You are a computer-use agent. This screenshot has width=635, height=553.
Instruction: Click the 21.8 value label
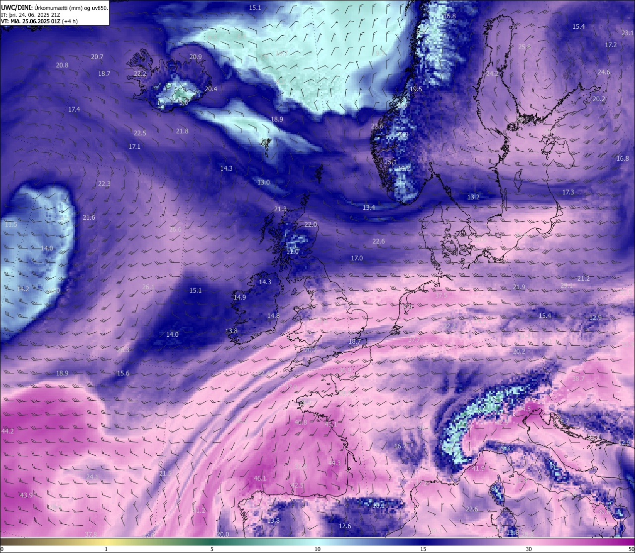click(x=182, y=131)
